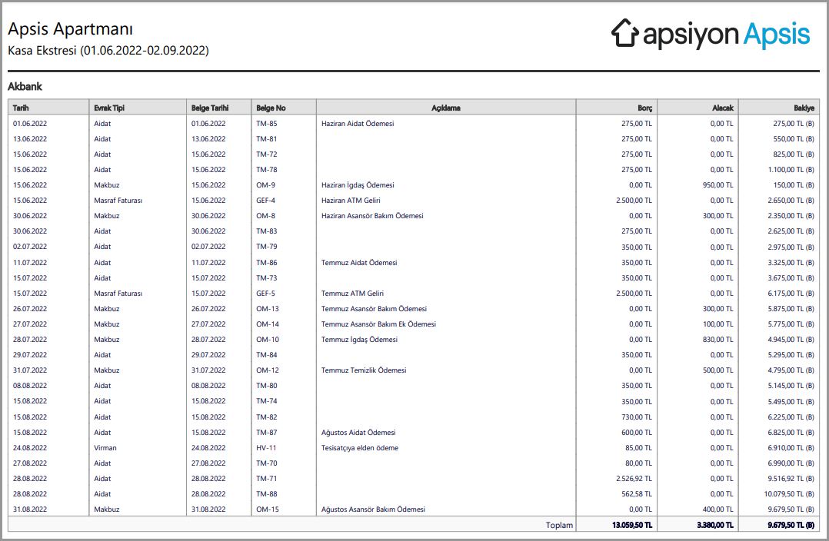The height and width of the screenshot is (541, 829).
Task: Click document number TM-70
Action: 266,463
